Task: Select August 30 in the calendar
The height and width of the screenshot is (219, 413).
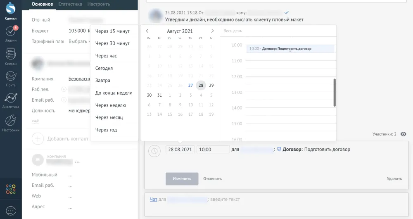Action: 149,95
